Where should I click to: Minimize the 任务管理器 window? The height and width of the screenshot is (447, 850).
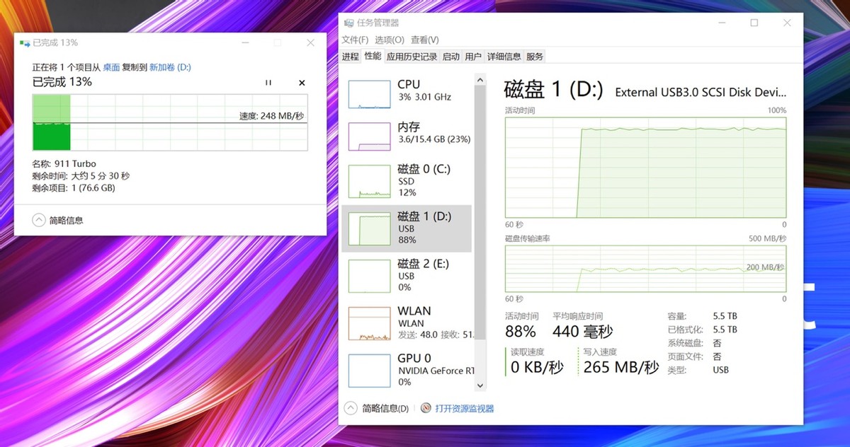721,23
